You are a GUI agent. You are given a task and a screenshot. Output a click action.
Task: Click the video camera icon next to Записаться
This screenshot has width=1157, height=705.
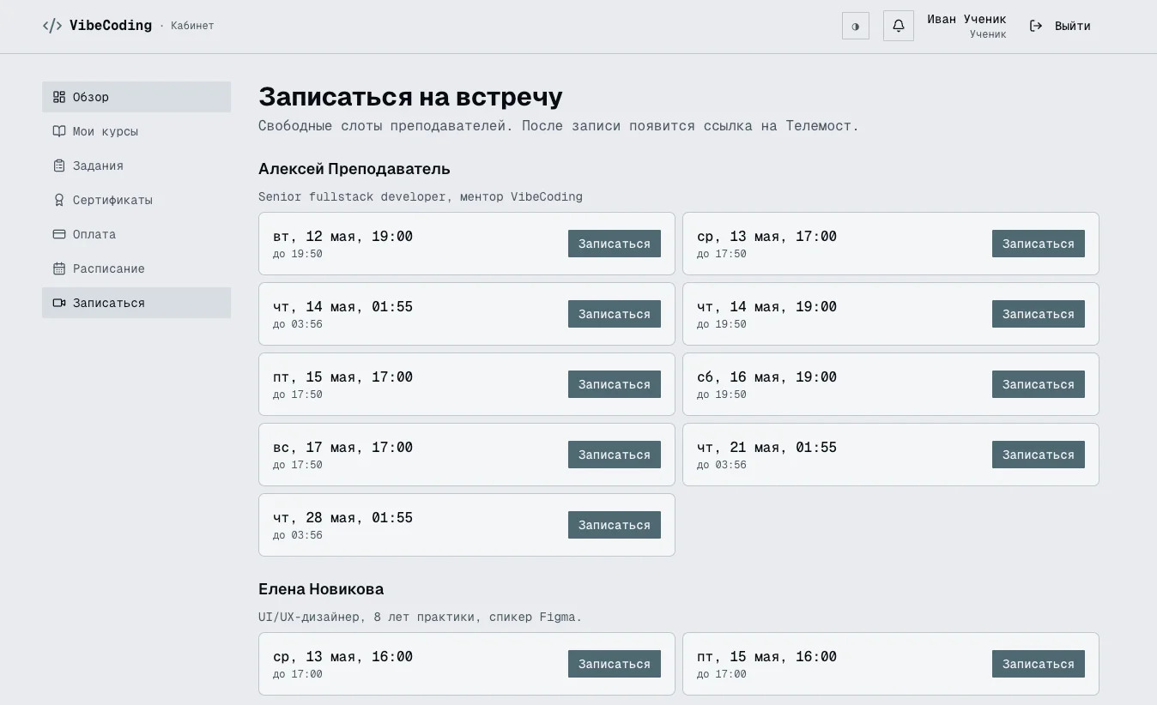click(x=59, y=303)
